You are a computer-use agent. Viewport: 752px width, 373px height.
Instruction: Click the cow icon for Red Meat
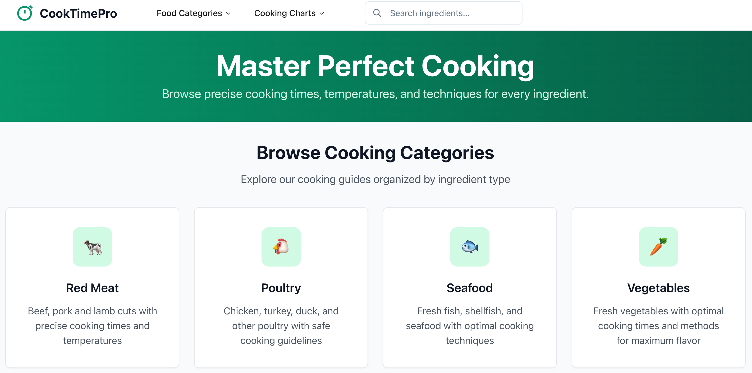tap(92, 247)
